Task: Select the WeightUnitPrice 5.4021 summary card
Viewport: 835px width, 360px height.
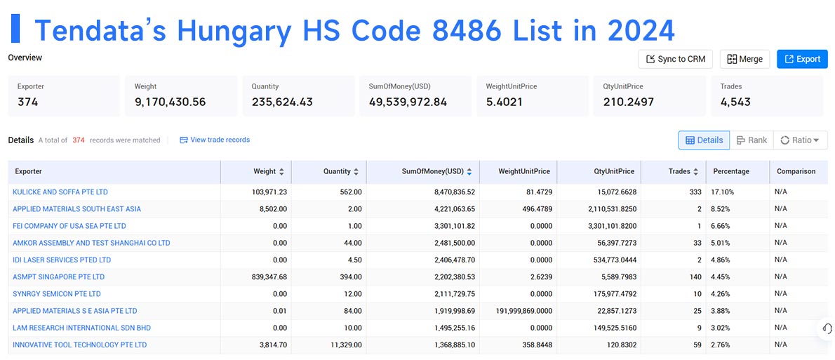Action: click(533, 96)
